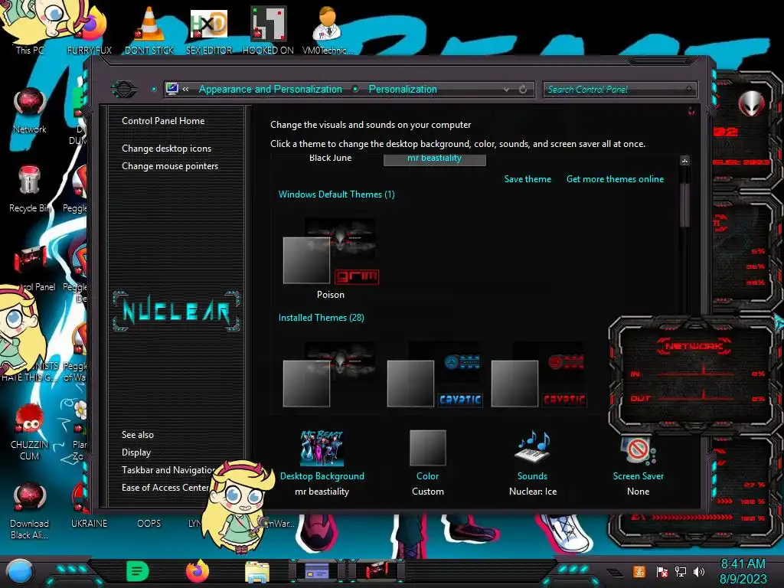This screenshot has width=784, height=588.
Task: Click the orange Java tray icon
Action: click(639, 571)
